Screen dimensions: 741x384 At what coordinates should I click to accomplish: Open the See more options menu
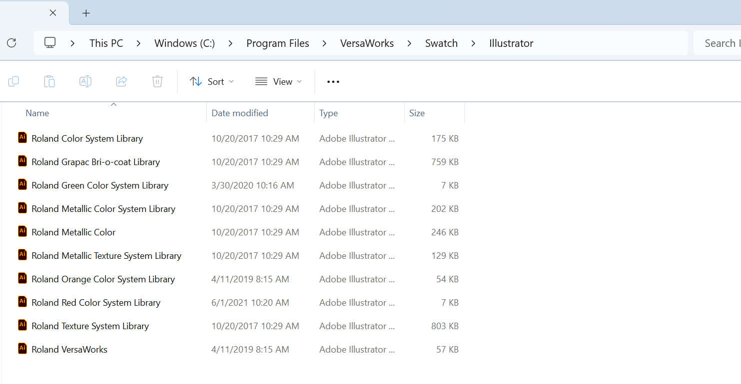[x=332, y=81]
